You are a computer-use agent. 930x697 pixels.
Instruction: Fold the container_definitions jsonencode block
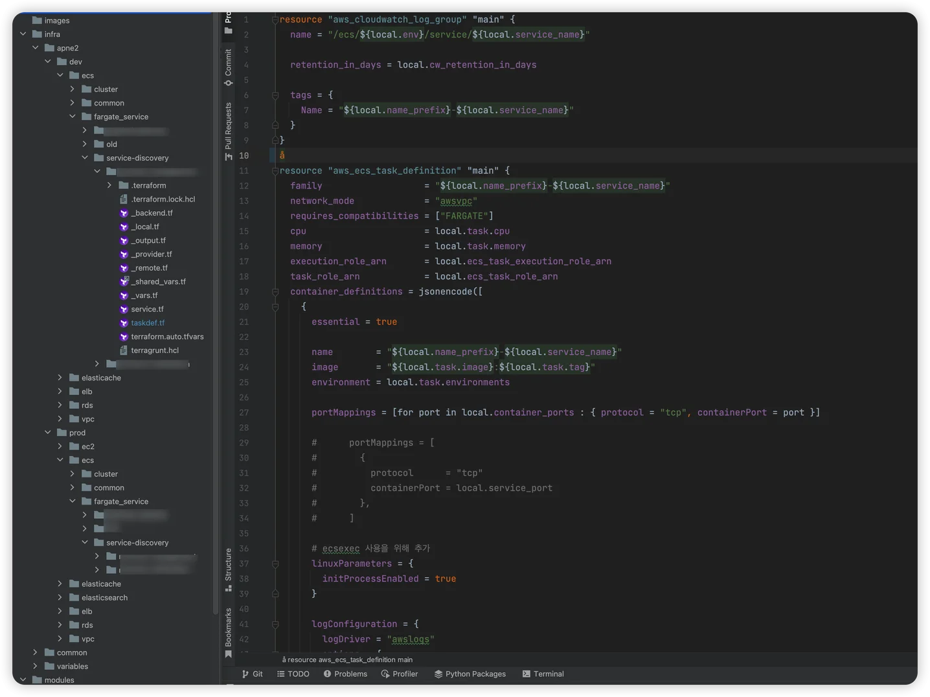(275, 292)
